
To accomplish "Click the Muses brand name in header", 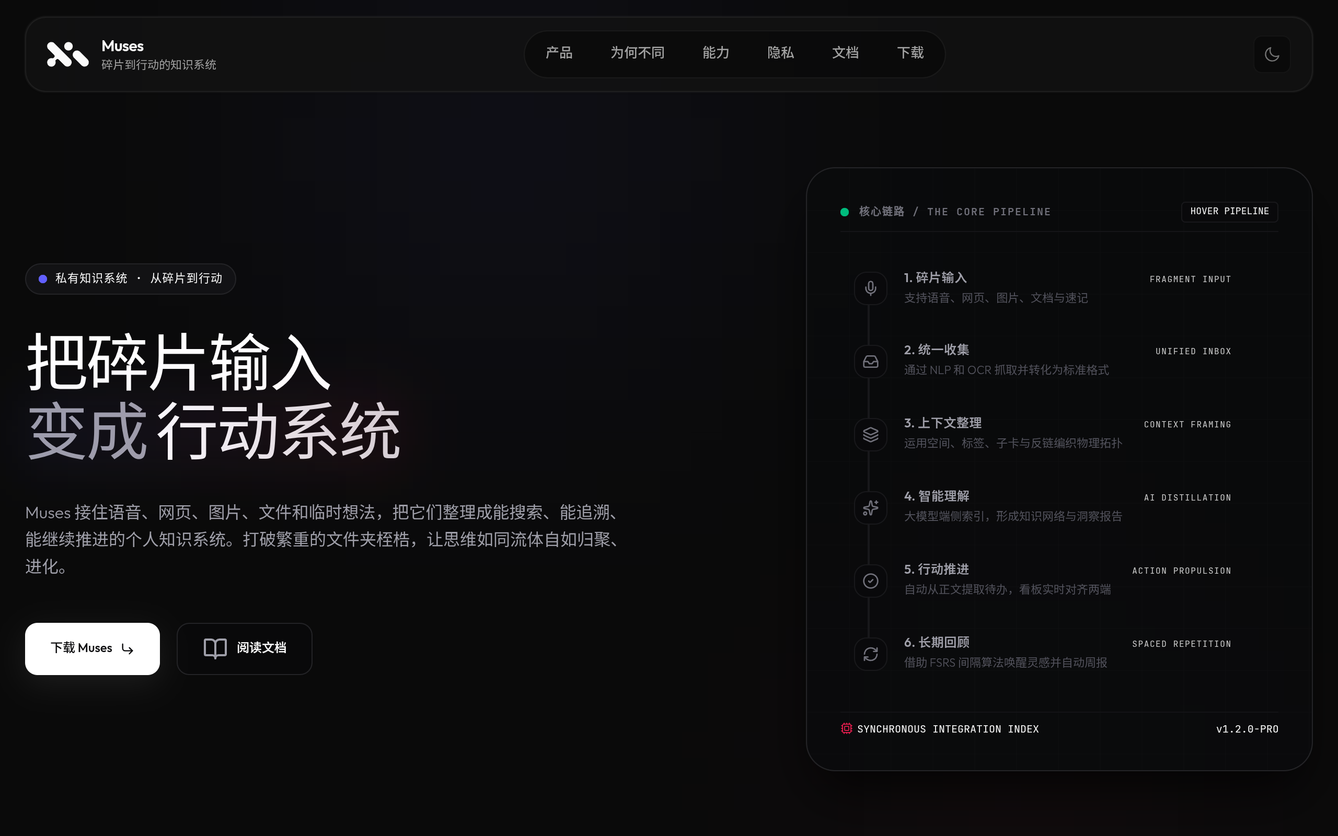I will pos(122,47).
